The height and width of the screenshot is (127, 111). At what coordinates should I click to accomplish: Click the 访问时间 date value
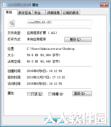[44, 84]
